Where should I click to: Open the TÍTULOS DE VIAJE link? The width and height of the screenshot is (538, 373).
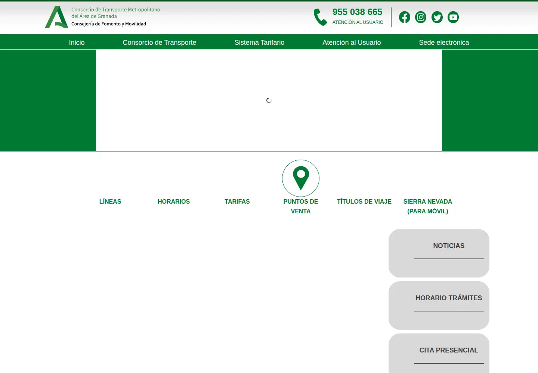click(364, 201)
